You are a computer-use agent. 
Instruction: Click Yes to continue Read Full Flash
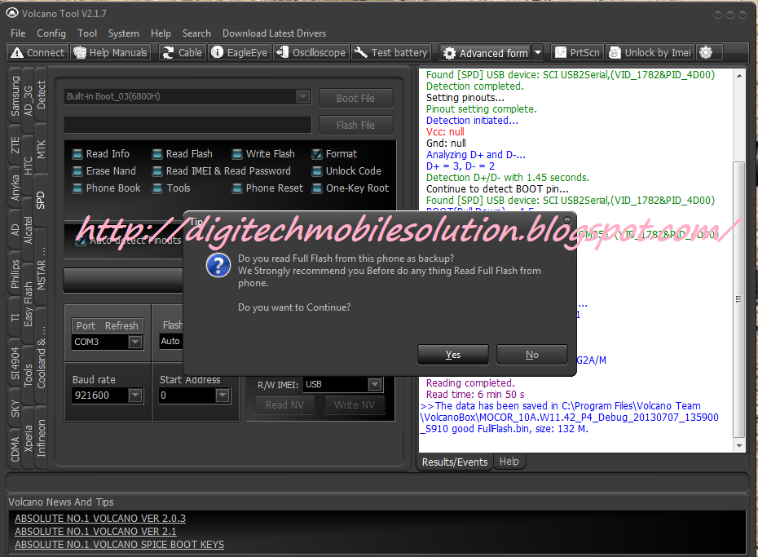point(452,354)
